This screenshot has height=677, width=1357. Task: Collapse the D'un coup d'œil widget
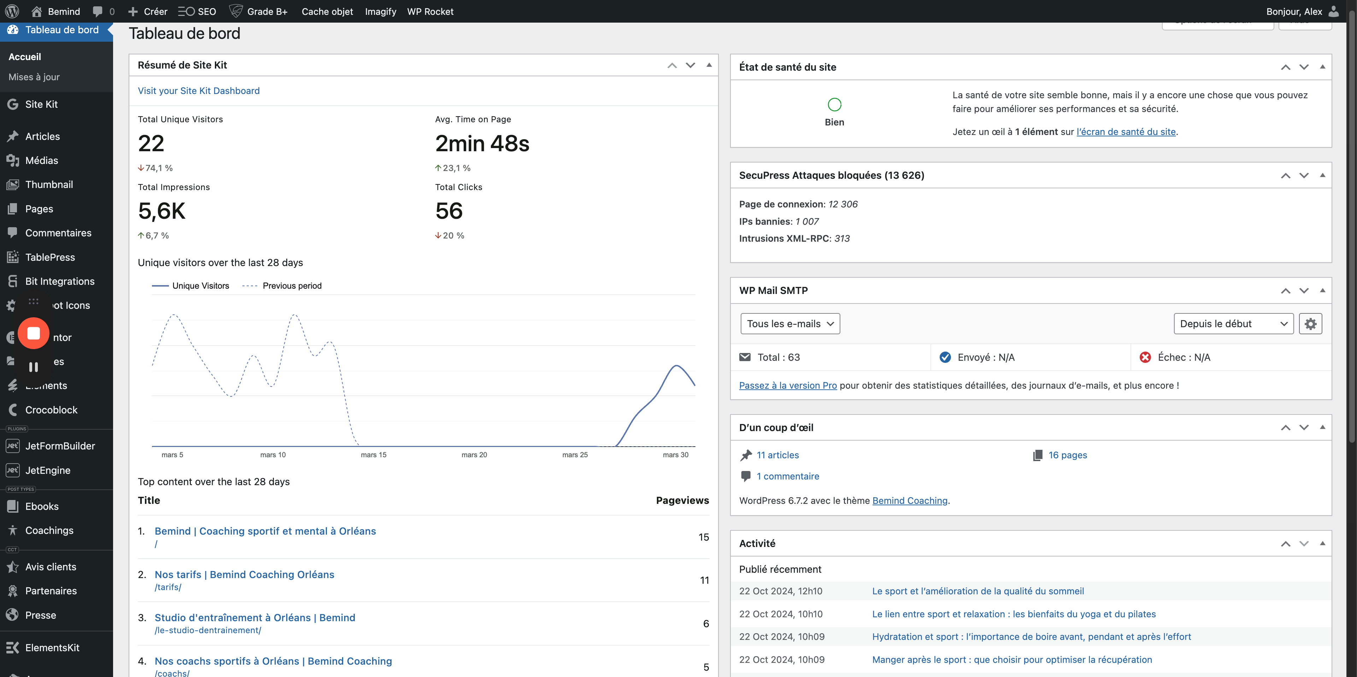[1322, 427]
